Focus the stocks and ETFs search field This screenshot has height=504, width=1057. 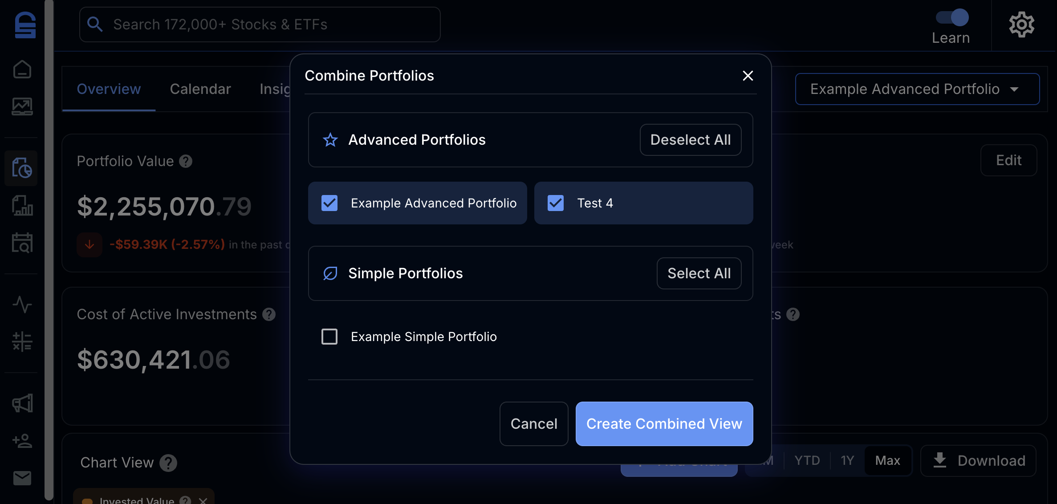[260, 24]
